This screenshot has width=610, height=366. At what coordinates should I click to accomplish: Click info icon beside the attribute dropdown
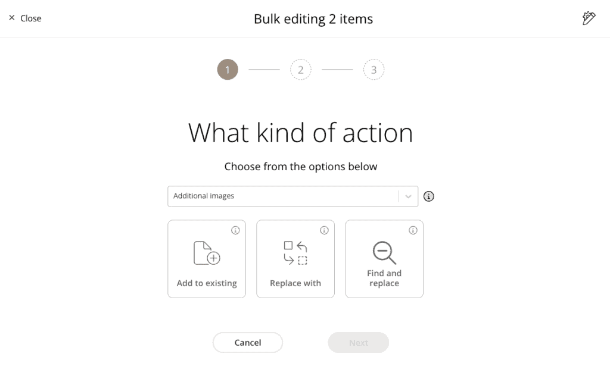[428, 196]
